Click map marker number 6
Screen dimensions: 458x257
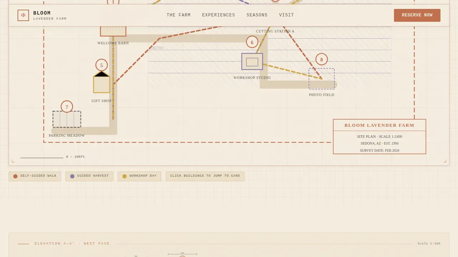252,42
